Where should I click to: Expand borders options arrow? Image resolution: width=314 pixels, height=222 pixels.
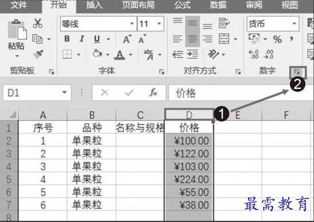pyautogui.click(x=78, y=54)
